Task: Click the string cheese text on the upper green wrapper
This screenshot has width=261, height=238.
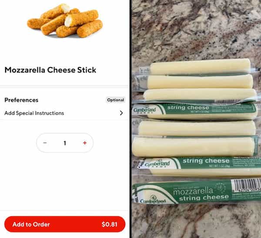Action: 188,108
